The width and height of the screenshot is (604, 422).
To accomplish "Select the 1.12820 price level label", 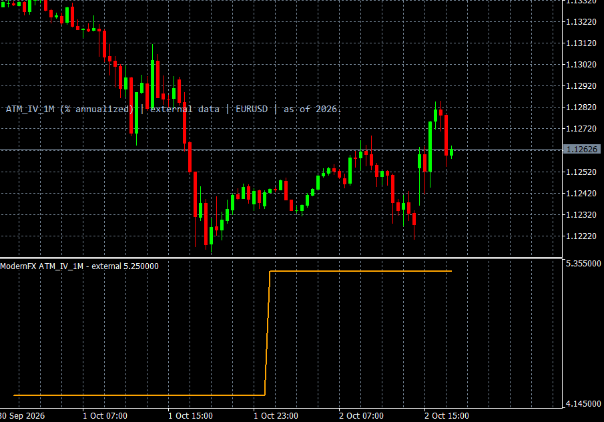I will [581, 108].
